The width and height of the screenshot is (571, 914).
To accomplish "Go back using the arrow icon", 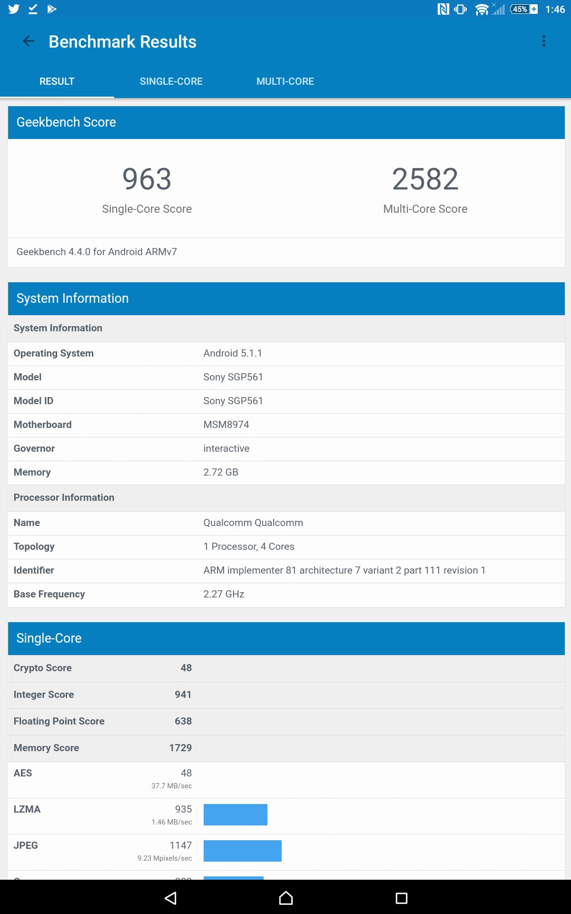I will point(29,41).
